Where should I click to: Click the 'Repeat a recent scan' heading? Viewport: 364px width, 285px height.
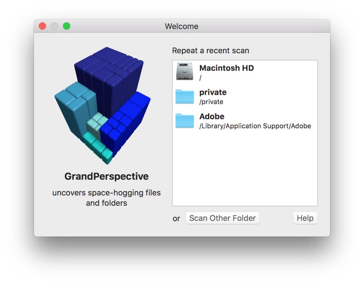211,51
